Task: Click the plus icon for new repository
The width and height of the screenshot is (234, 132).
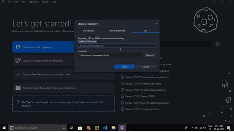Action: tap(18, 74)
